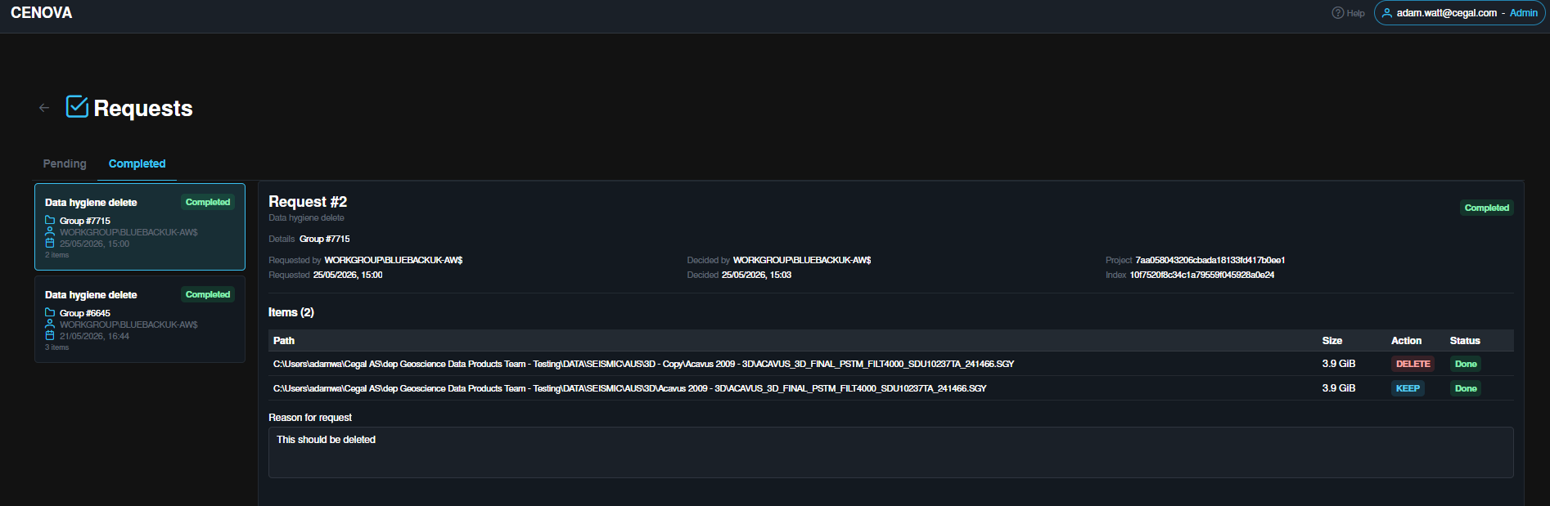Screen dimensions: 1550x506
Task: Click the folder icon for Group #6645
Action: click(50, 312)
